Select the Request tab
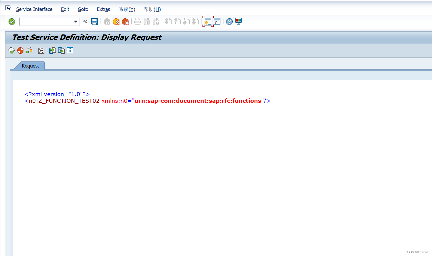 coord(30,66)
